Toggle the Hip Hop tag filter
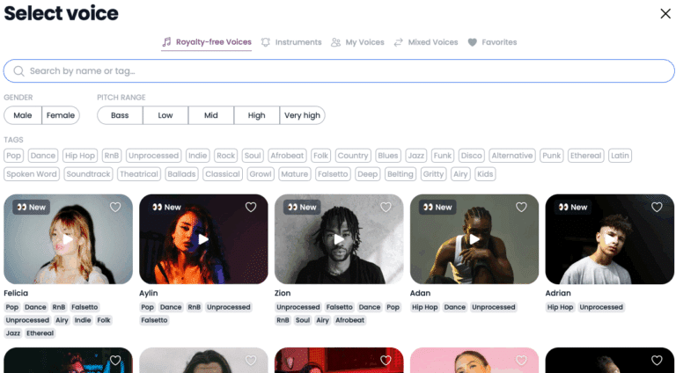This screenshot has width=676, height=373. [x=80, y=156]
